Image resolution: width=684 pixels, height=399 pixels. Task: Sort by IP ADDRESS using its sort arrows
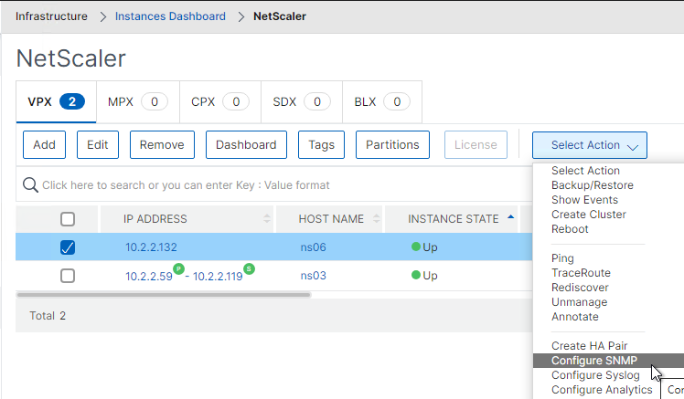pos(267,218)
